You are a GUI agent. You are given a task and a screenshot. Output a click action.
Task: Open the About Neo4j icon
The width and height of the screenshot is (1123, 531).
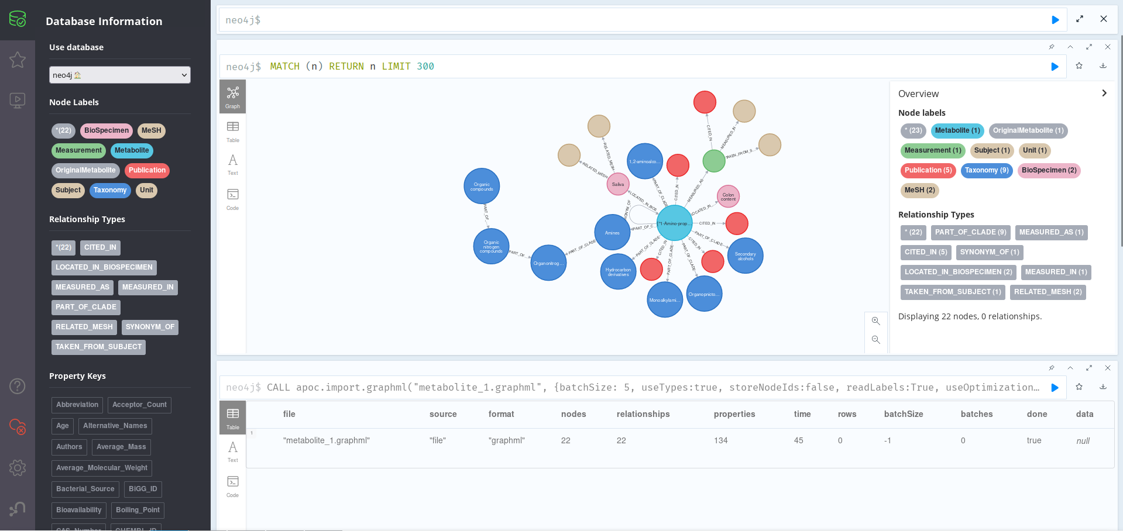pos(18,509)
